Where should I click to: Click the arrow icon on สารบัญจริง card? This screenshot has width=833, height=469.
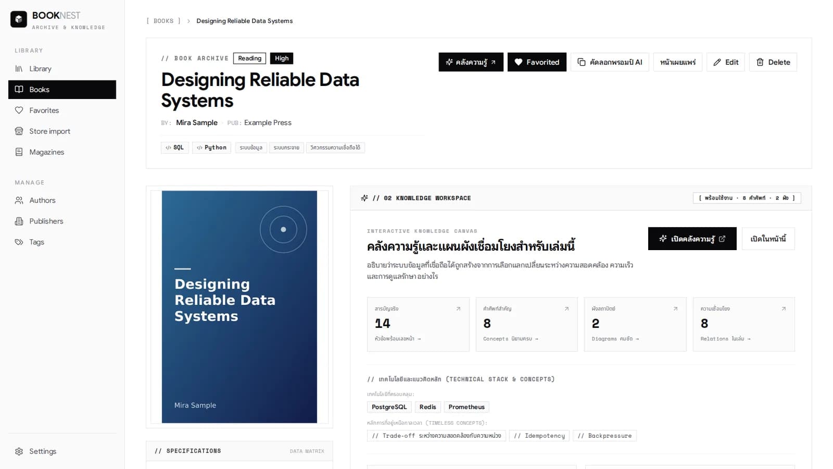(x=458, y=308)
